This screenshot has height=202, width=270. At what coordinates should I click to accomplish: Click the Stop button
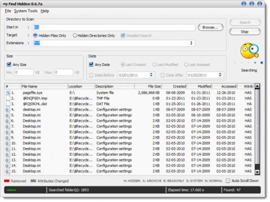245,31
